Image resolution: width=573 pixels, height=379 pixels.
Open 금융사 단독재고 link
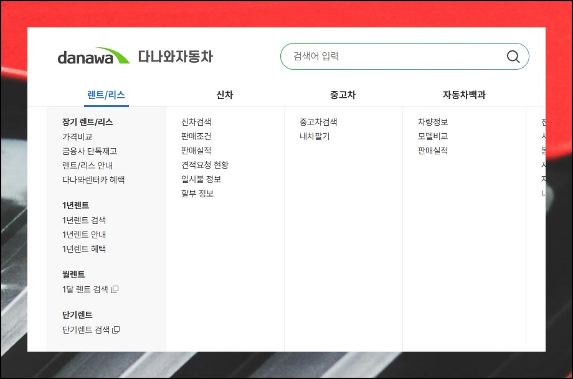click(x=90, y=151)
